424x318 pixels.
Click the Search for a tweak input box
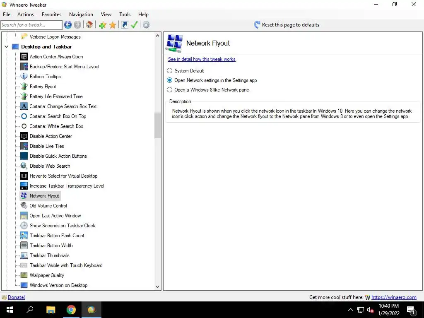click(x=31, y=25)
